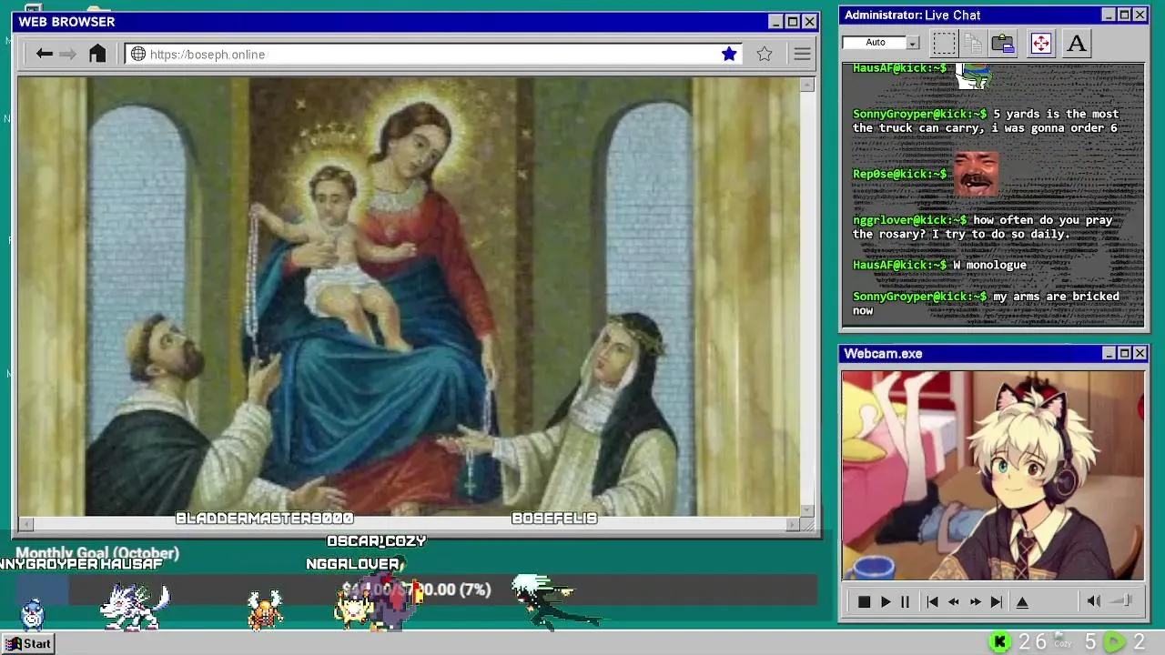1165x655 pixels.
Task: Click the webcam avatar video feed
Action: click(x=993, y=475)
